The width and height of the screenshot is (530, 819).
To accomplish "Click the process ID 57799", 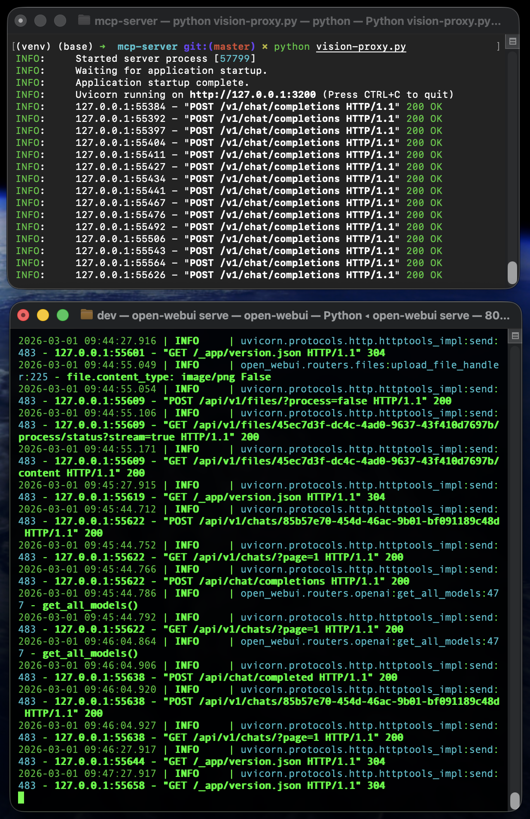I will tap(235, 58).
